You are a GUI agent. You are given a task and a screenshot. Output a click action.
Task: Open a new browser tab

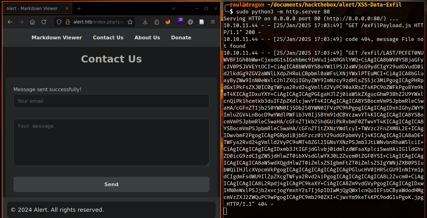79,8
